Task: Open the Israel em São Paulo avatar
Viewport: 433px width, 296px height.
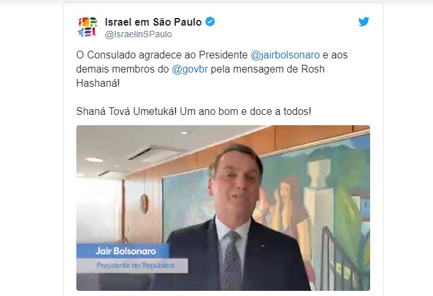Action: point(87,27)
